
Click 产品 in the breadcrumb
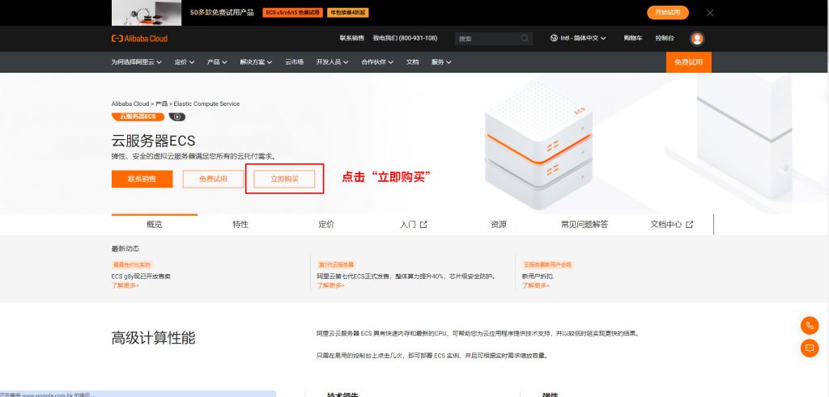click(x=161, y=104)
